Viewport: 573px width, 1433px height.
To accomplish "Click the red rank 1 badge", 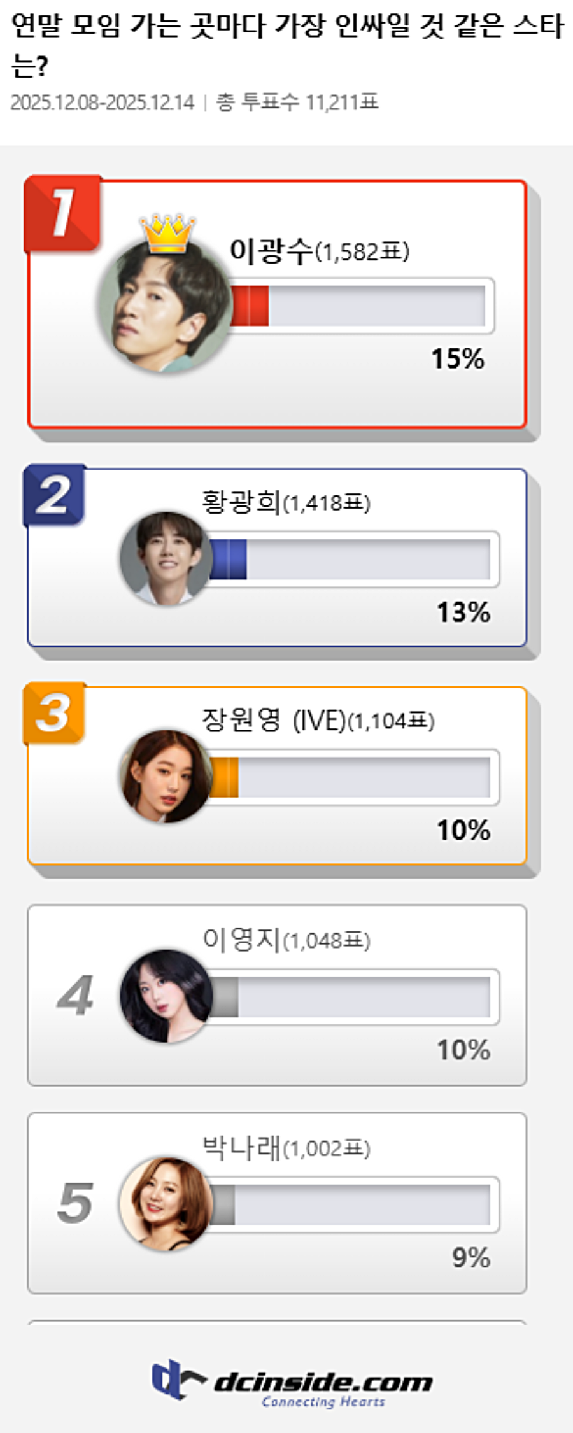I will [62, 213].
